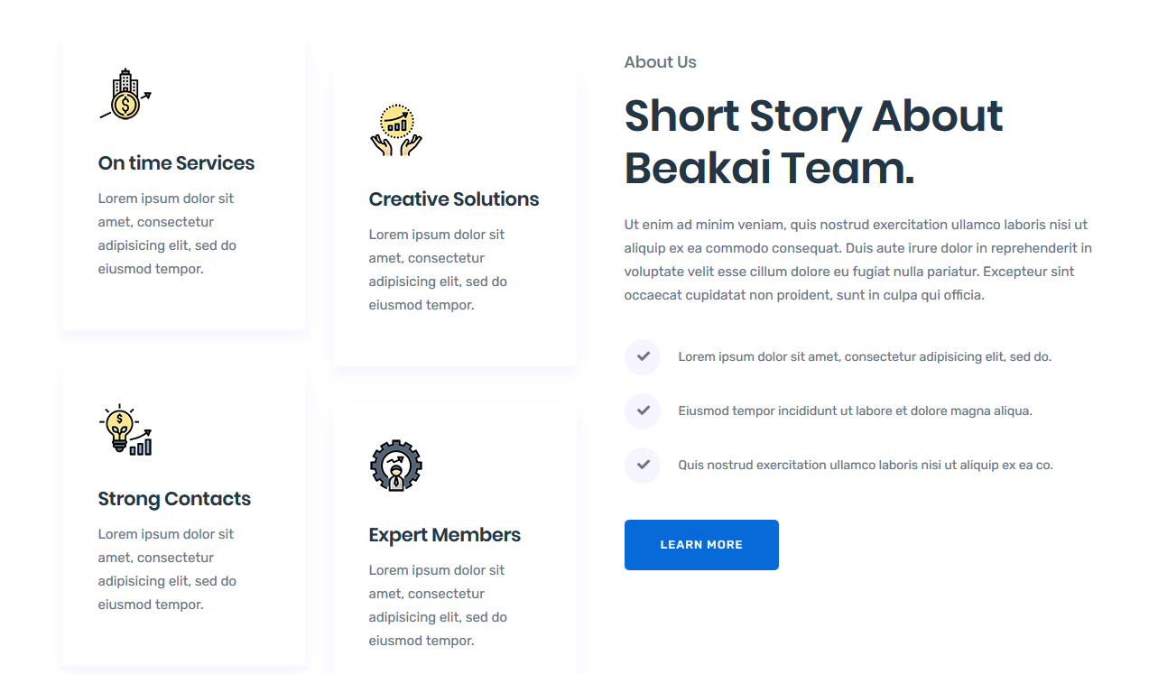The width and height of the screenshot is (1158, 674).
Task: Click the third checkmark circle beside Quis nostrud
Action: click(x=643, y=466)
